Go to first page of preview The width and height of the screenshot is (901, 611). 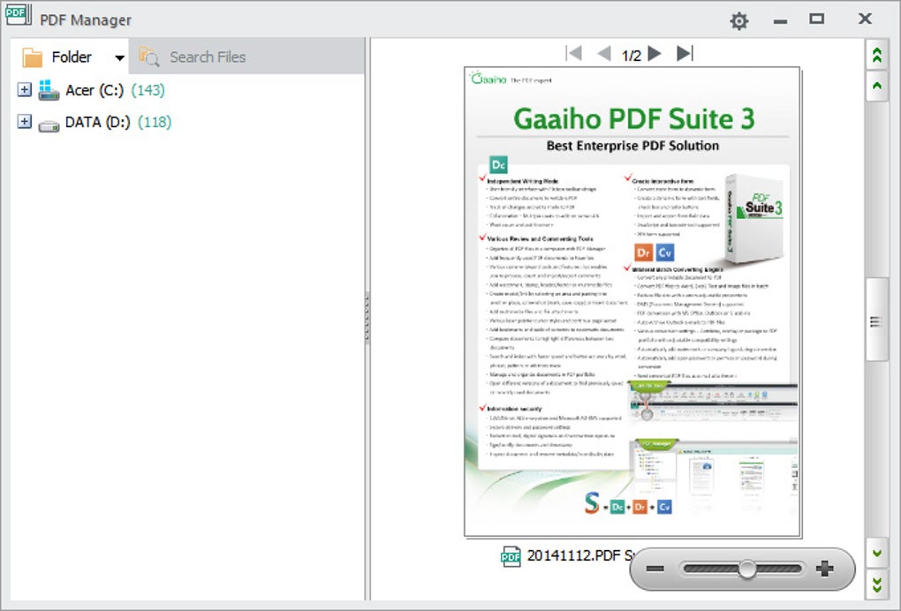(x=574, y=53)
